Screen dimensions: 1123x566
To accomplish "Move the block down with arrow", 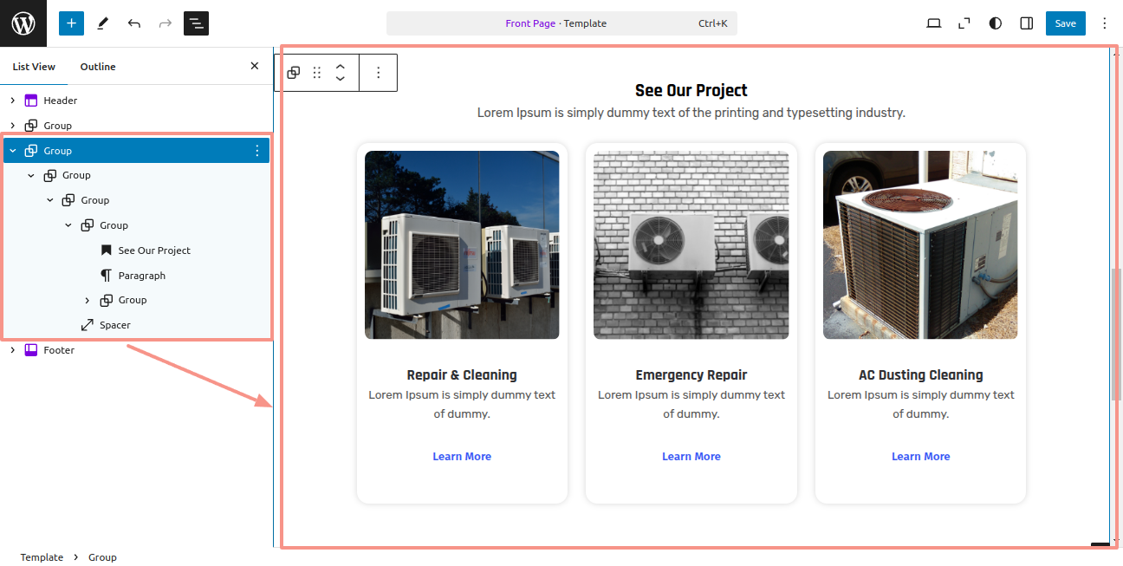I will coord(341,79).
